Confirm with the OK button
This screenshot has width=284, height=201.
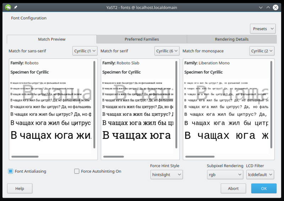coord(264,189)
